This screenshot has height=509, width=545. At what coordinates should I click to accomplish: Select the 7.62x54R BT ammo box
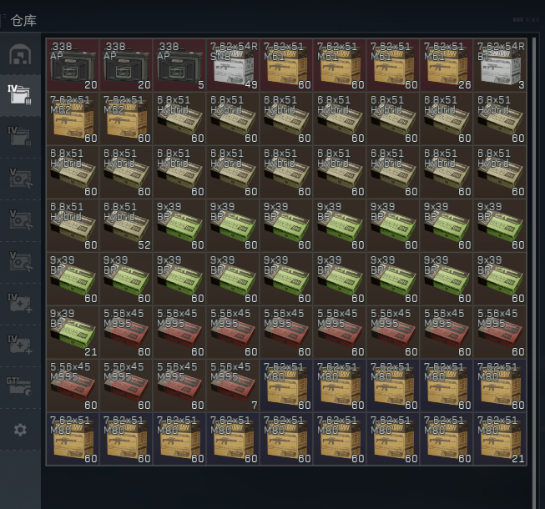tap(500, 65)
